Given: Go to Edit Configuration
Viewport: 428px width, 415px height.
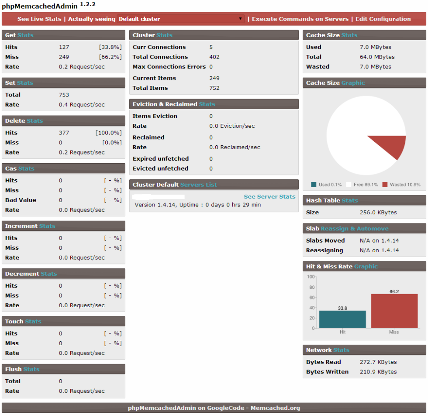Looking at the screenshot, I should [383, 19].
